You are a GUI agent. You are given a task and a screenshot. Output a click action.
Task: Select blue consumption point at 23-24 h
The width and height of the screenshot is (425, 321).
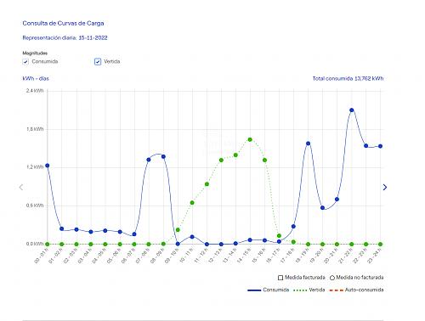381,146
